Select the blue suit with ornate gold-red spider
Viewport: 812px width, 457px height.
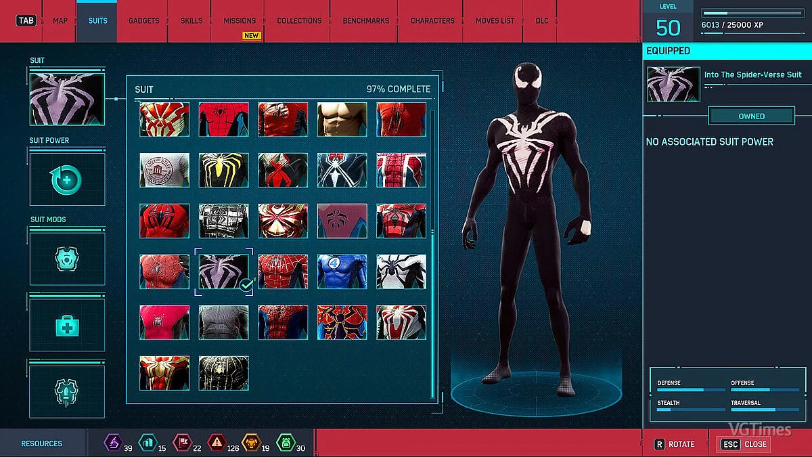point(342,322)
